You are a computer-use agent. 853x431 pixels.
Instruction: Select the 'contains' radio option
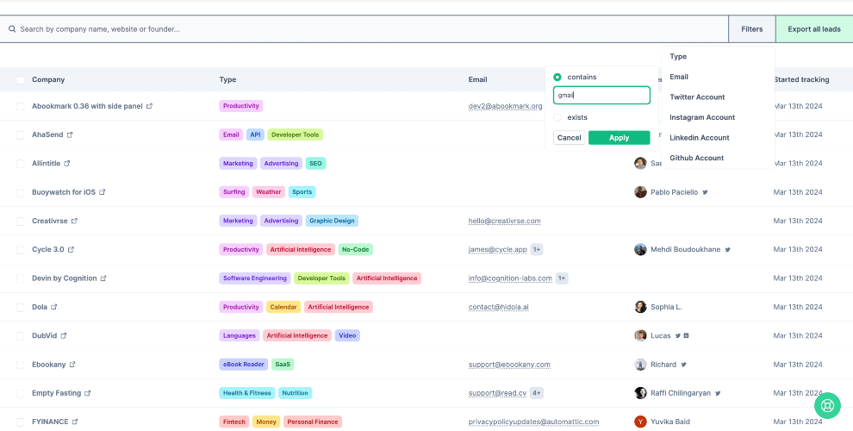557,78
